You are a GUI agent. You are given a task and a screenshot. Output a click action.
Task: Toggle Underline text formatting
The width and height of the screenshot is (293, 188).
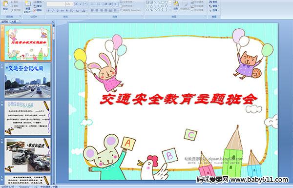pyautogui.click(x=57, y=11)
